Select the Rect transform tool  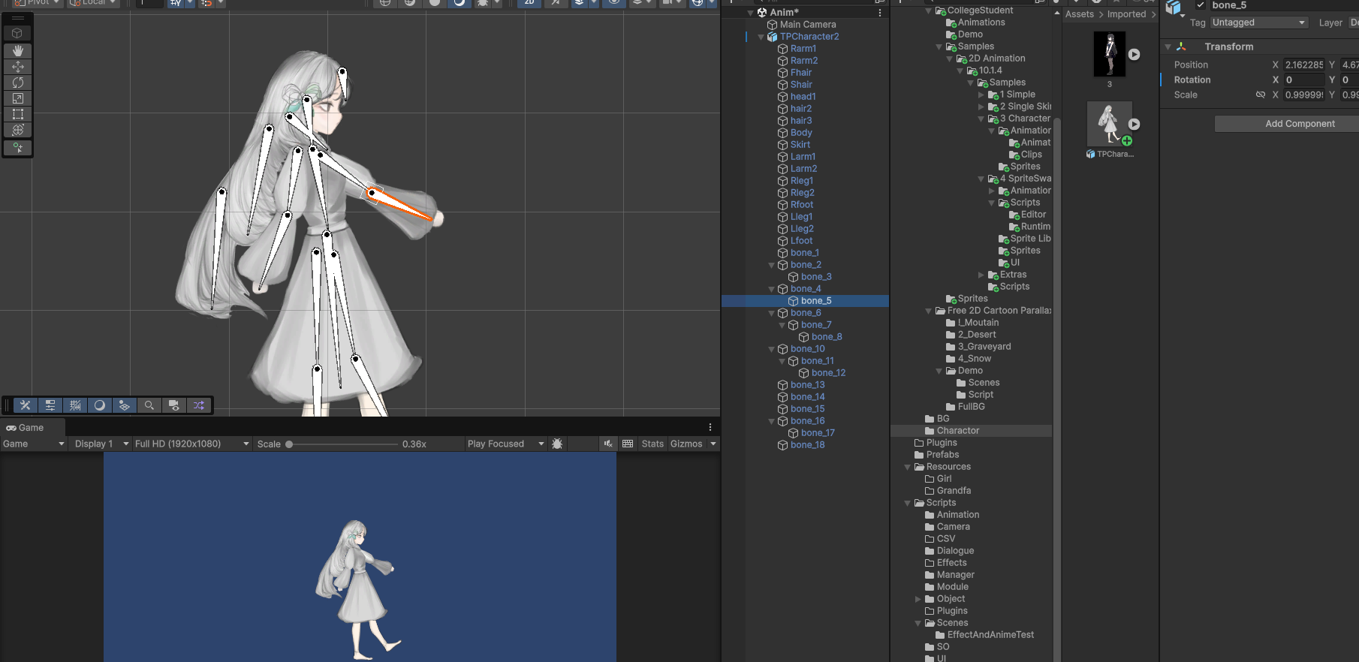[x=18, y=114]
